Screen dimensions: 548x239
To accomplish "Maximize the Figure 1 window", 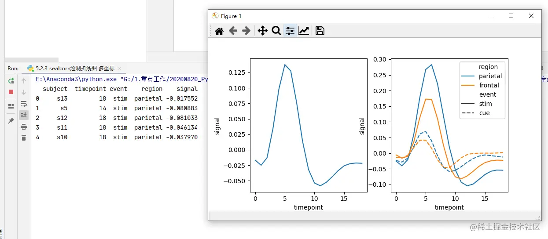I will tap(511, 16).
